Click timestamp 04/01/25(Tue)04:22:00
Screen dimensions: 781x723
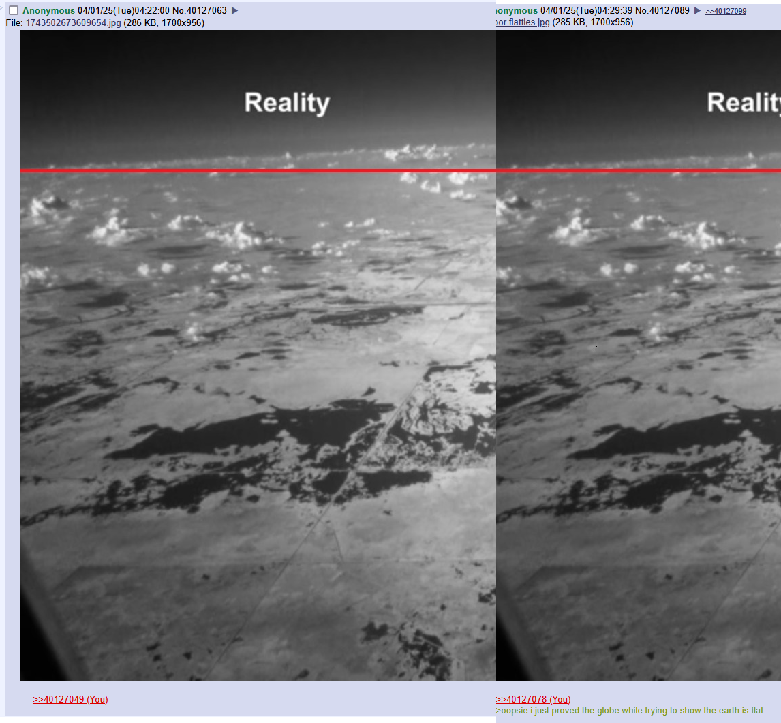point(123,10)
